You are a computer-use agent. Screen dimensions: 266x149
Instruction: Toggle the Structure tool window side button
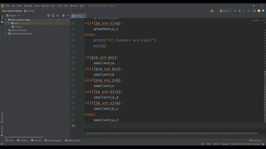[x=2, y=118]
